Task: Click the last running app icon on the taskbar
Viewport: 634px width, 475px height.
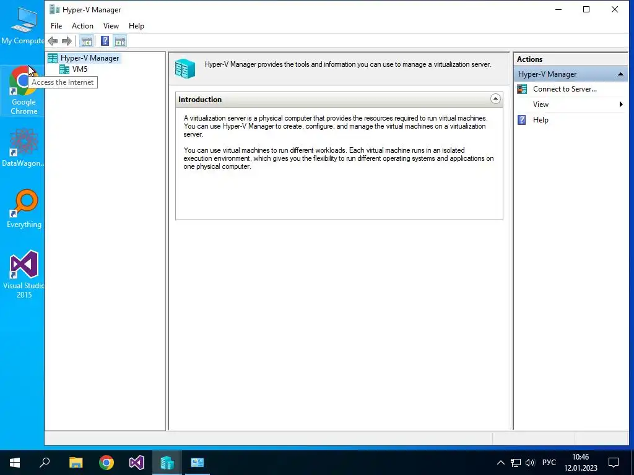Action: coord(198,463)
